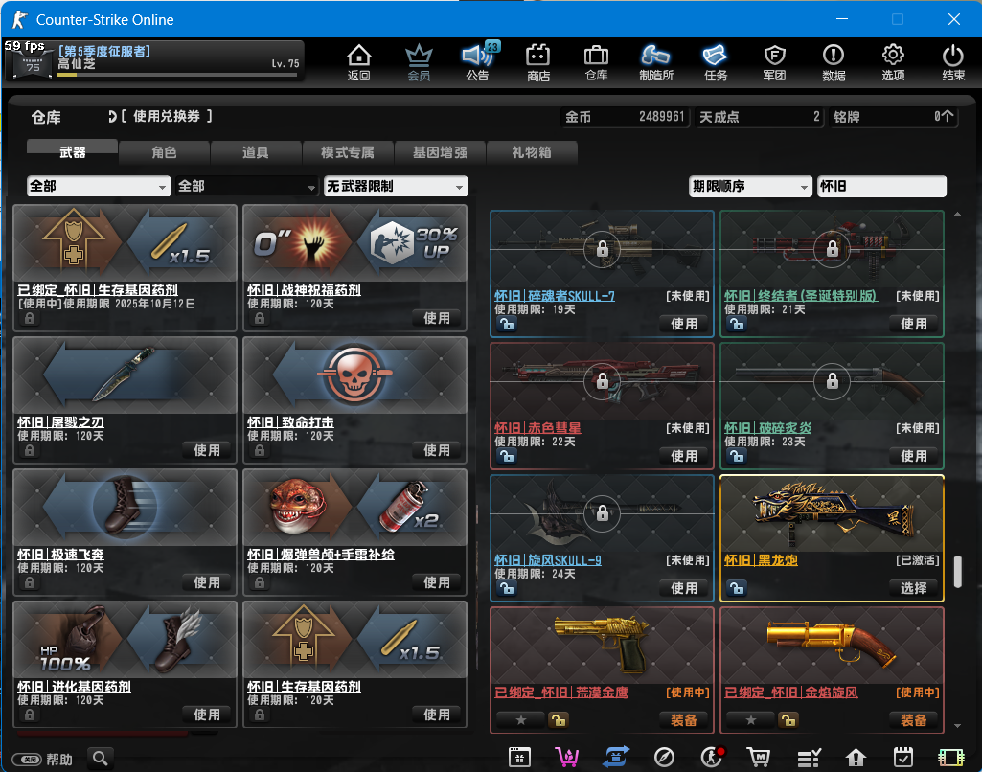The height and width of the screenshot is (772, 982).
Task: Go back with the 返回 home icon
Action: (x=359, y=62)
